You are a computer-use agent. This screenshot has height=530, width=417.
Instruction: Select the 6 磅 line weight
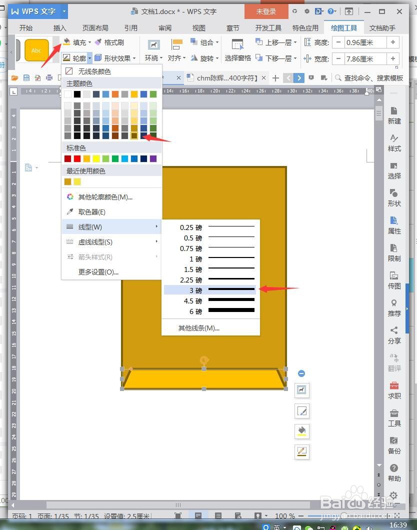coord(210,311)
